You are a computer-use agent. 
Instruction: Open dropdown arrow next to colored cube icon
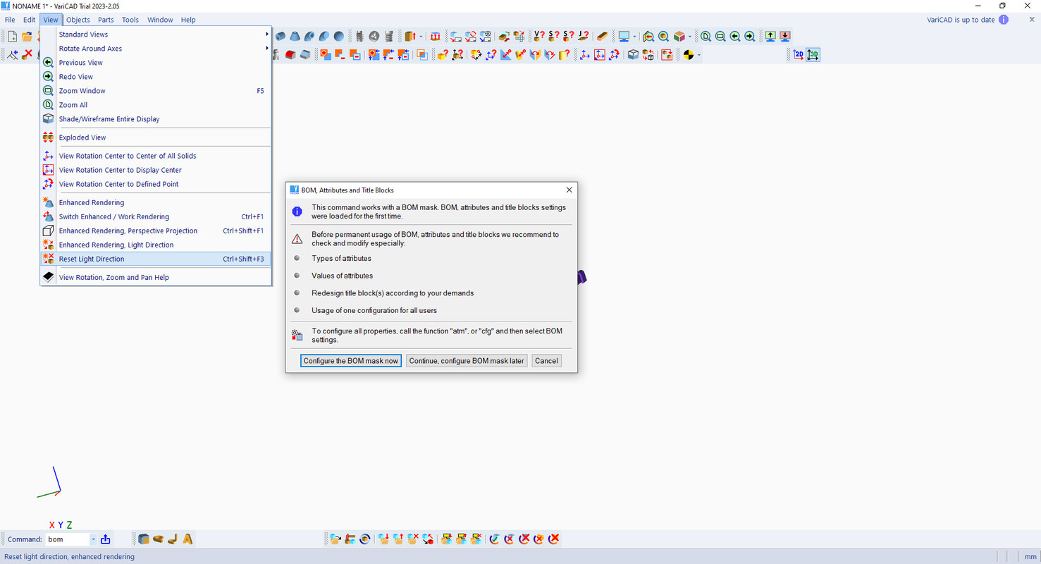click(x=689, y=36)
